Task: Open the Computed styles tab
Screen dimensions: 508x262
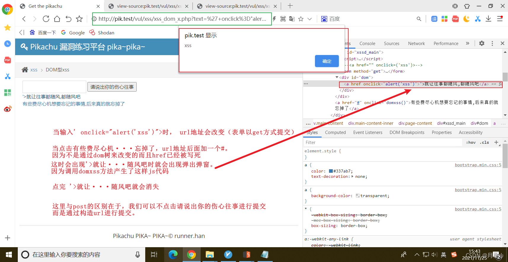Action: (335, 132)
